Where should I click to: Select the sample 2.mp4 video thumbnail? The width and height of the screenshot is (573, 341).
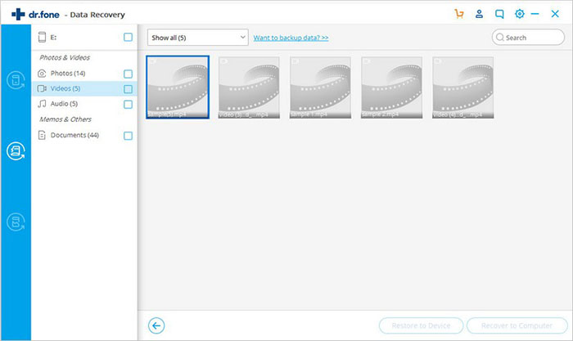pyautogui.click(x=391, y=87)
